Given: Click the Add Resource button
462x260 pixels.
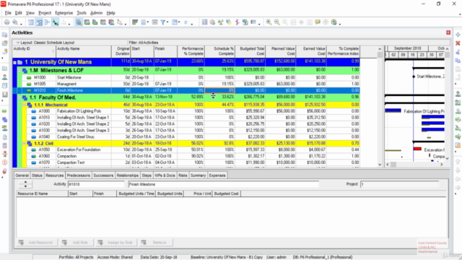Looking at the screenshot, I should [37, 243].
